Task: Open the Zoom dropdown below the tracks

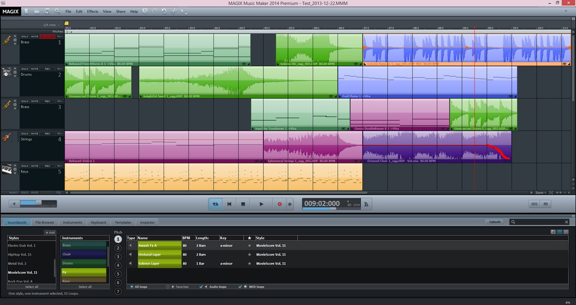Action: pyautogui.click(x=541, y=193)
